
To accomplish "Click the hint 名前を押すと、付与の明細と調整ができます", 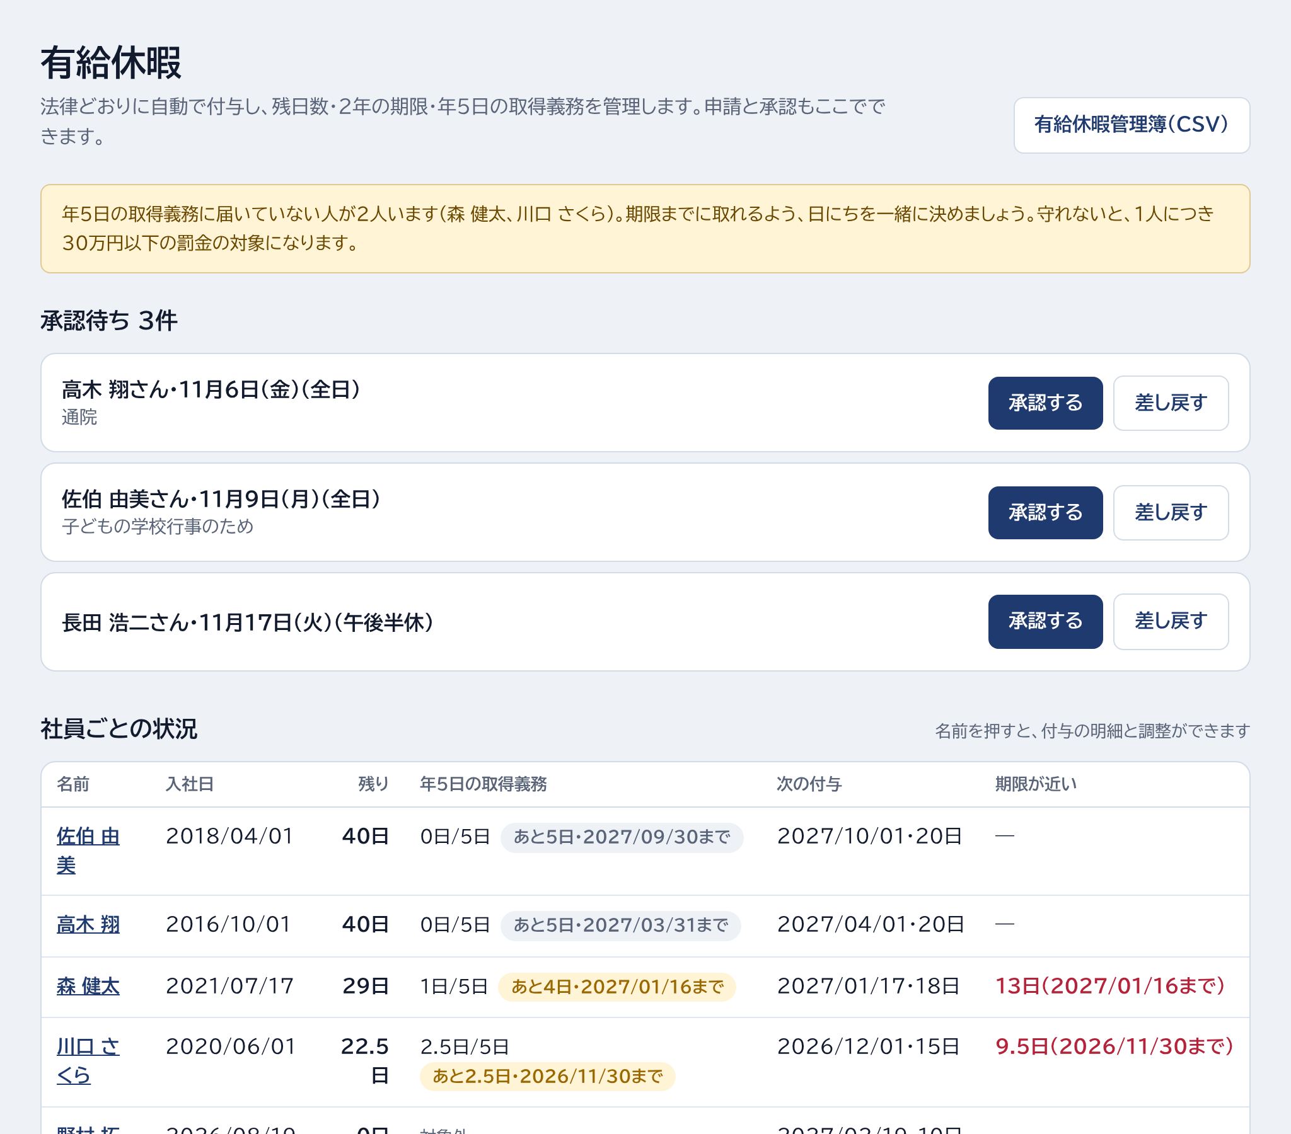I will [x=1092, y=731].
